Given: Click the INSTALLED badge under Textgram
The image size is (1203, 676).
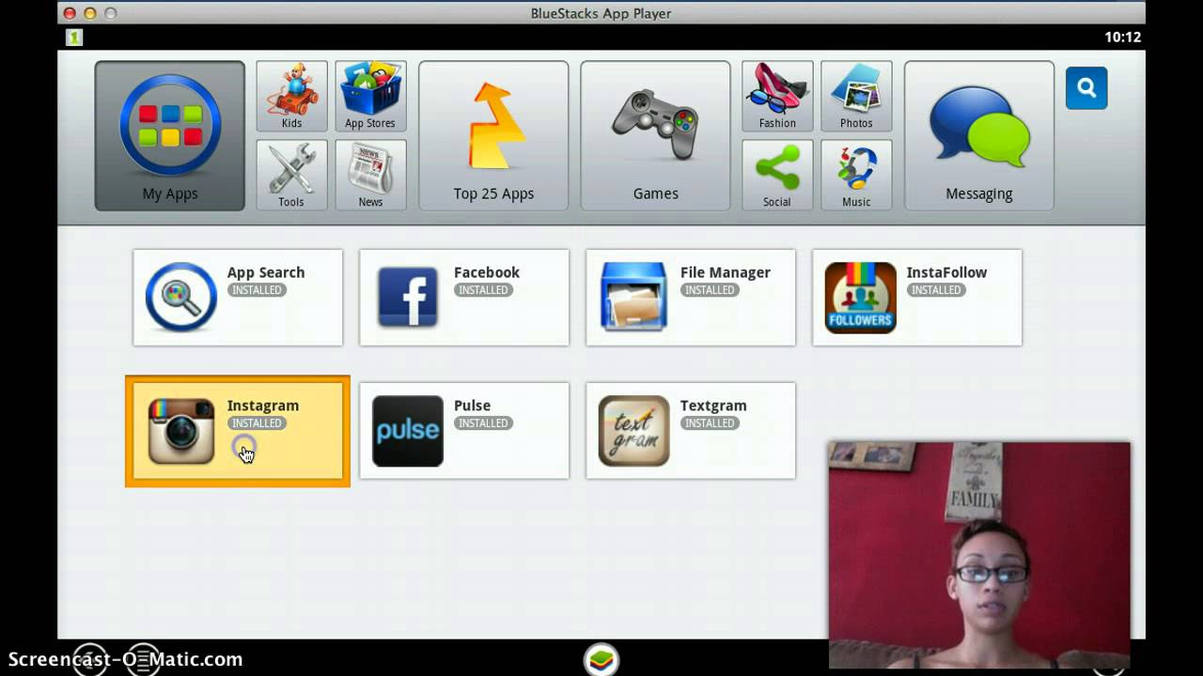Looking at the screenshot, I should tap(710, 423).
